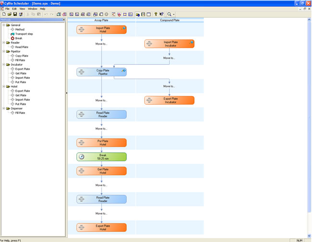
Task: Click the Paste clipboard toolbar icon
Action: click(39, 14)
